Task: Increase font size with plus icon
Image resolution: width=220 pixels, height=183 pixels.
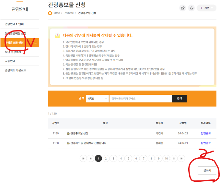Action: tap(201, 8)
